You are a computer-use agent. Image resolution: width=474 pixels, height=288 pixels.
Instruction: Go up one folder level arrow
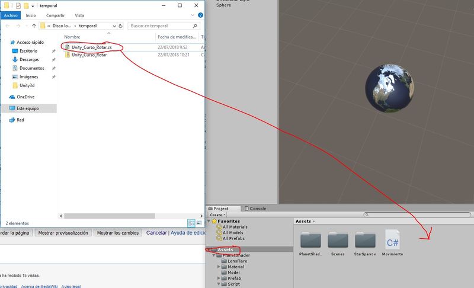[34, 25]
